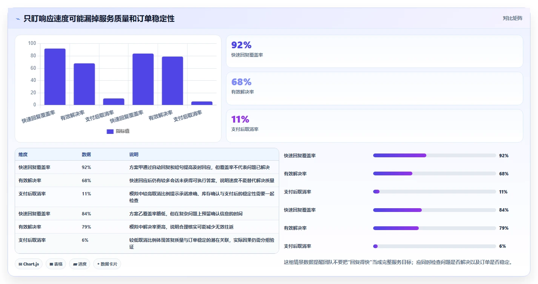Click the table cell showing 68%
The image size is (538, 284).
(86, 180)
